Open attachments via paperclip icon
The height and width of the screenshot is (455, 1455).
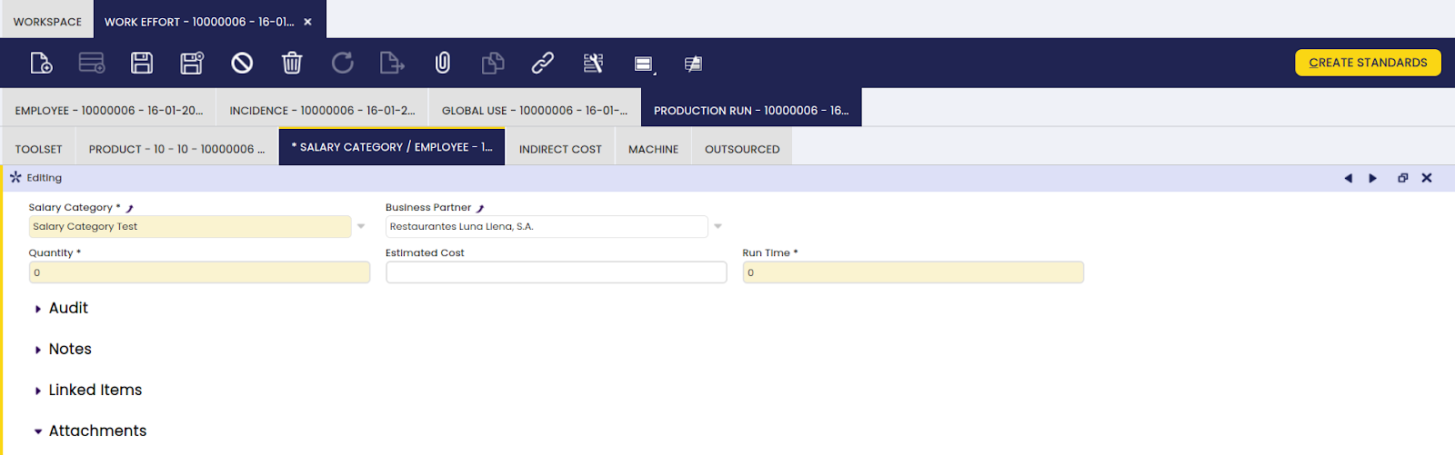tap(443, 63)
